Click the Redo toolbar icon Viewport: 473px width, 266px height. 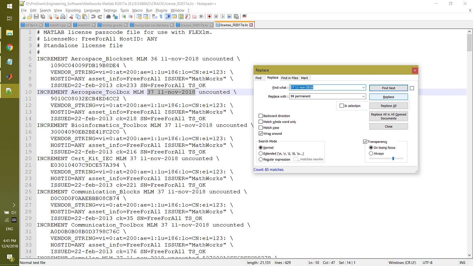click(x=101, y=16)
